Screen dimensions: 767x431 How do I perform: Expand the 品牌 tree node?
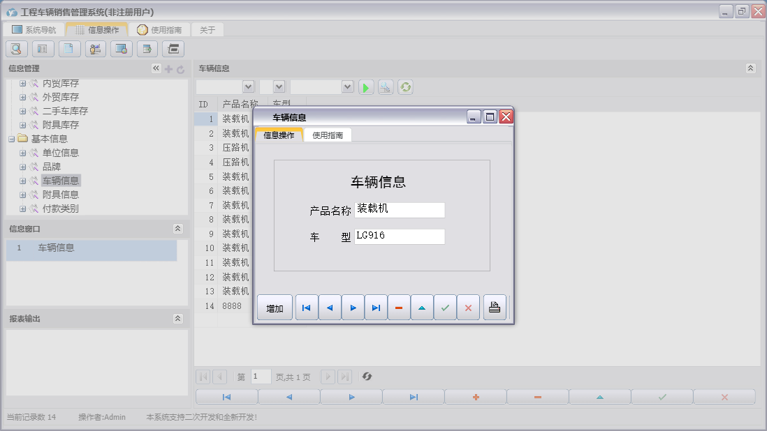coord(22,167)
